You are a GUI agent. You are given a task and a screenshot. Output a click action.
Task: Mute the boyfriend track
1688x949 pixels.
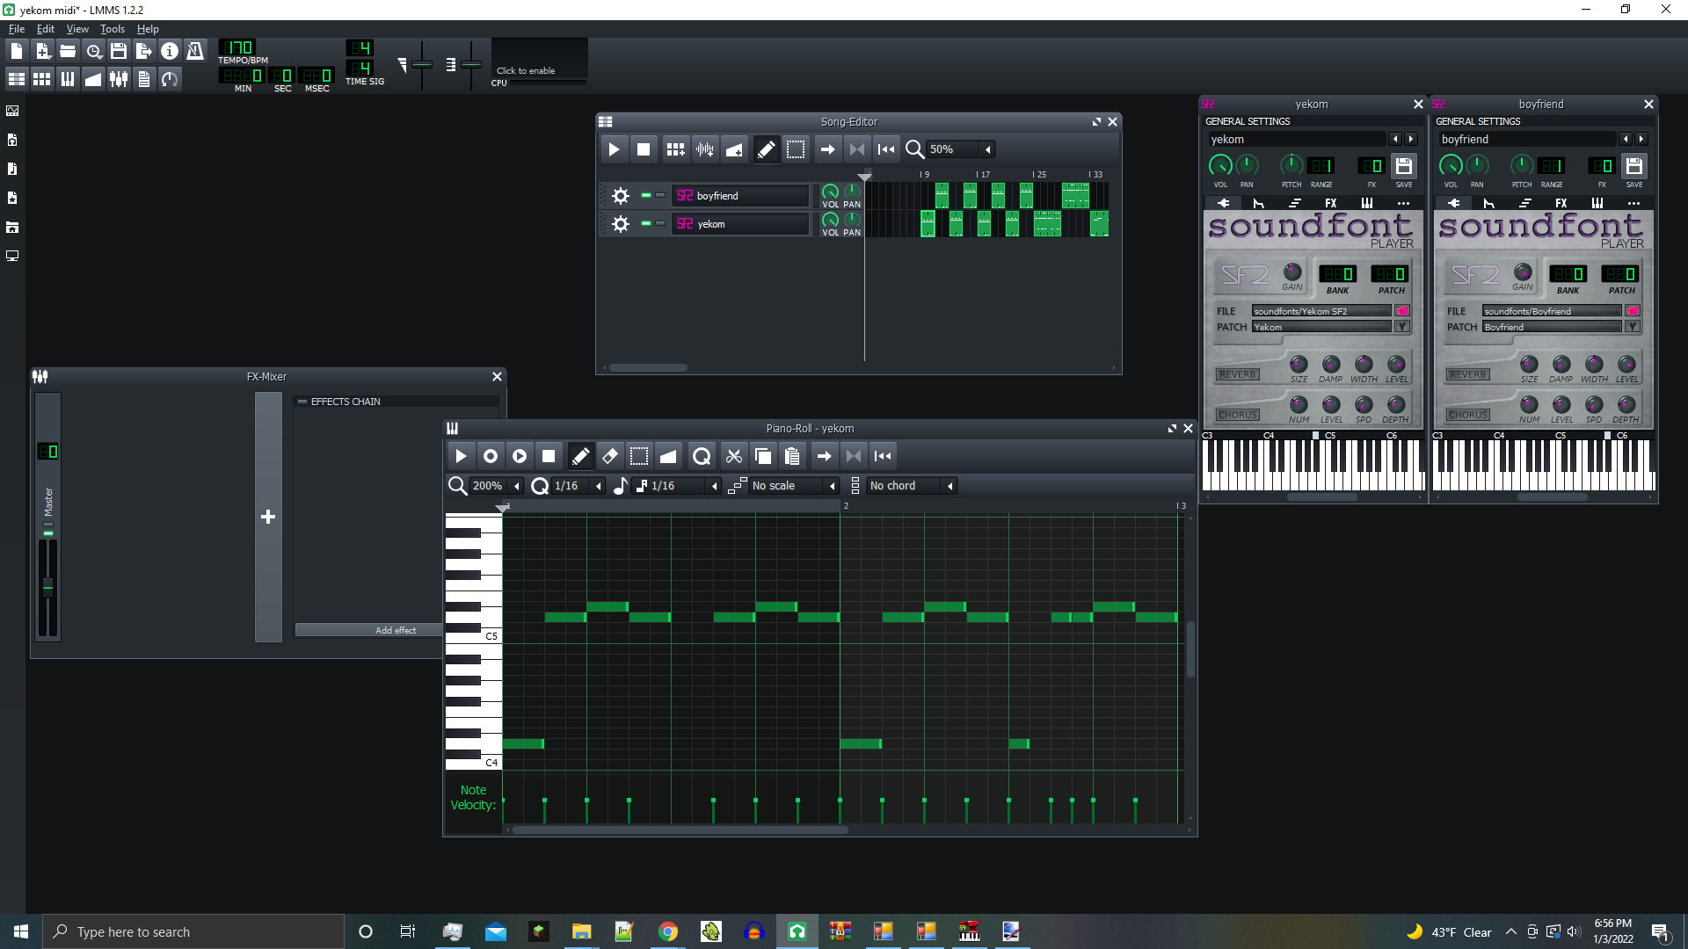point(645,195)
